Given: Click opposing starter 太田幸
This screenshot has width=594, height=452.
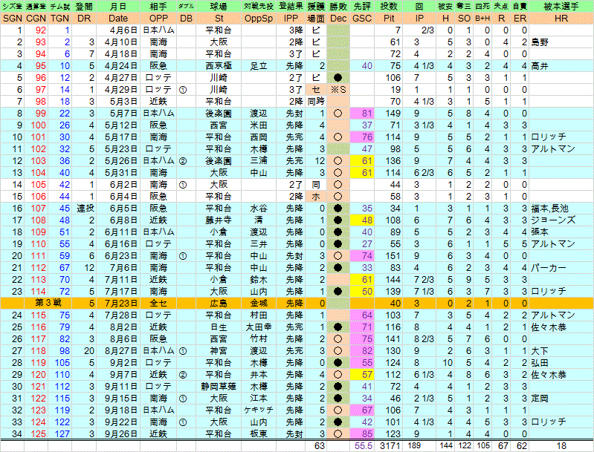Looking at the screenshot, I should (259, 327).
